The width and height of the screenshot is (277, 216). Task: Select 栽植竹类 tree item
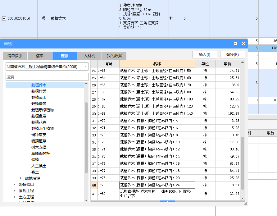pyautogui.click(x=39, y=91)
